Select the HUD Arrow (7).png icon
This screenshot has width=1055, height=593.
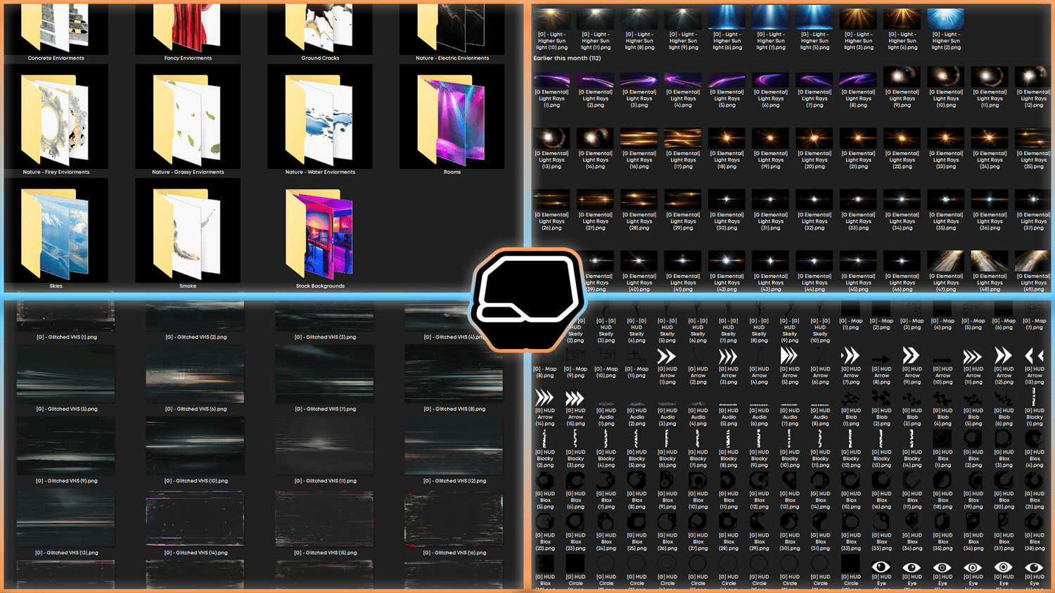pos(850,356)
